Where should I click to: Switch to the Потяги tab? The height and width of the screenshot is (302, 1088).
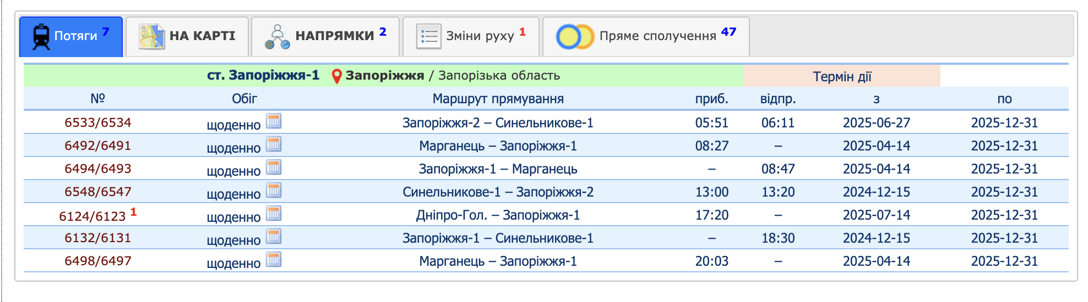(x=71, y=36)
